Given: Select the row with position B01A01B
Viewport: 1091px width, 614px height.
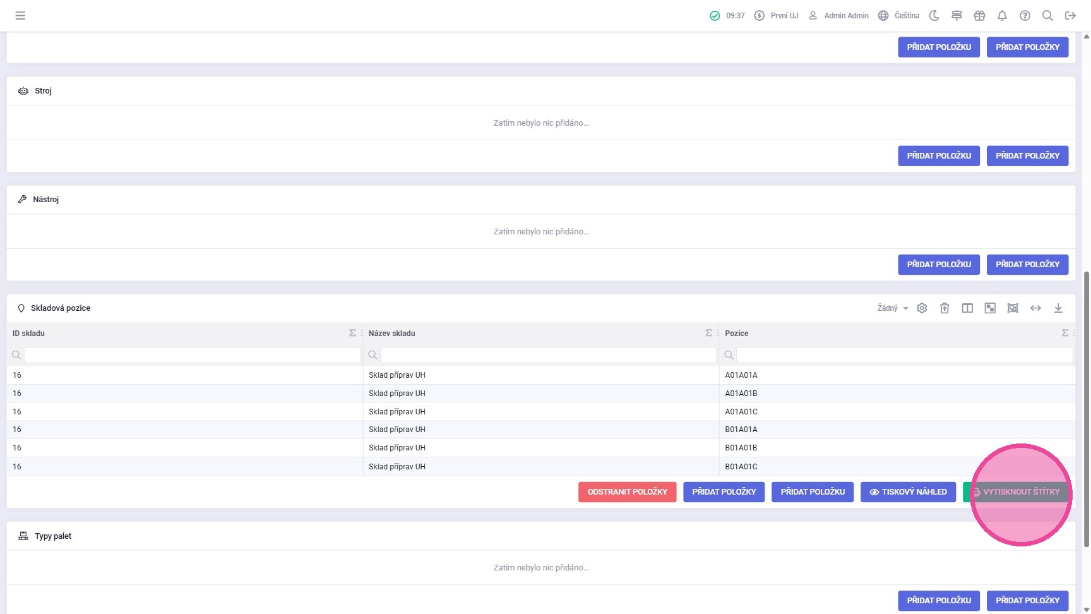Looking at the screenshot, I should 741,448.
